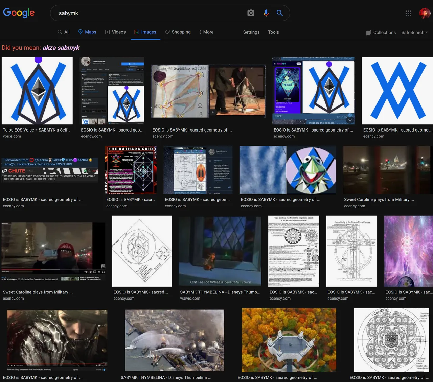Click the Google logo
This screenshot has width=433, height=382.
pos(19,13)
